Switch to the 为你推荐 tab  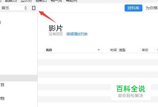tap(151, 8)
